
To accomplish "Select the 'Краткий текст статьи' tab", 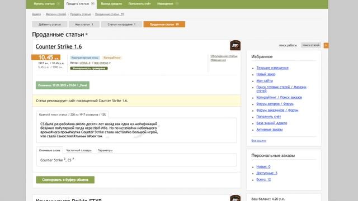I will pyautogui.click(x=72, y=114).
